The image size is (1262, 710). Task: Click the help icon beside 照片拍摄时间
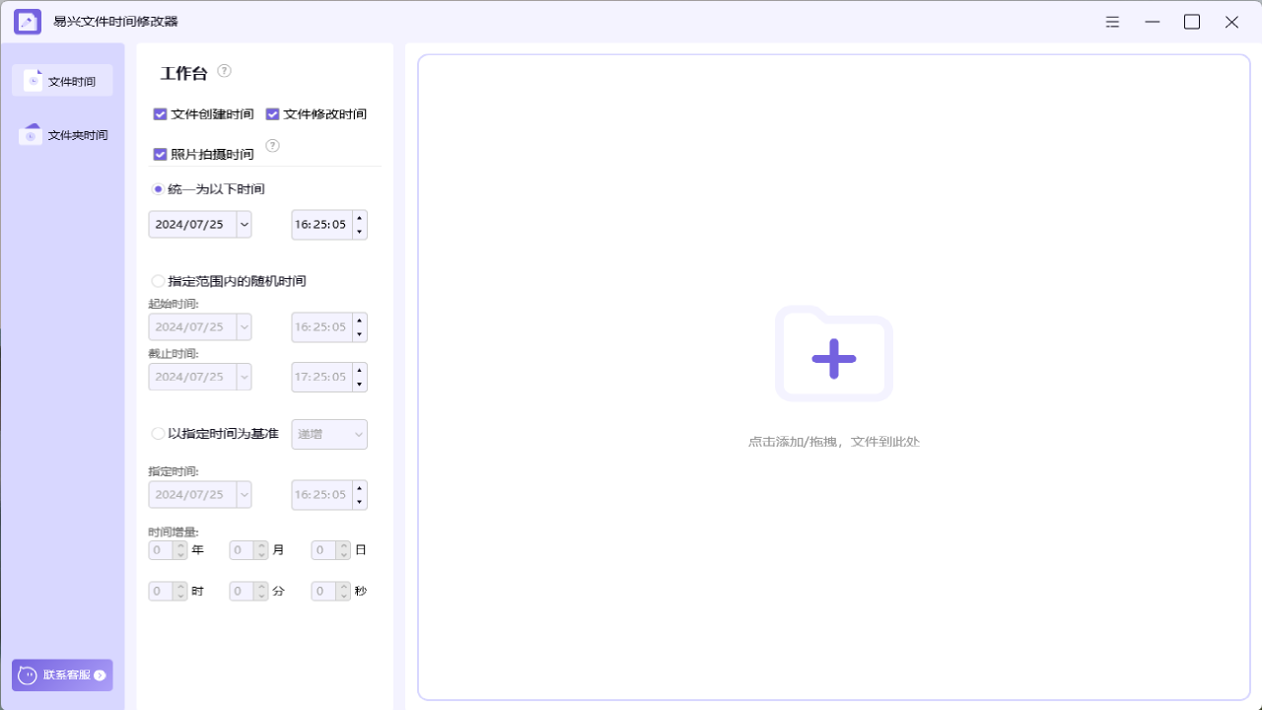pyautogui.click(x=273, y=146)
